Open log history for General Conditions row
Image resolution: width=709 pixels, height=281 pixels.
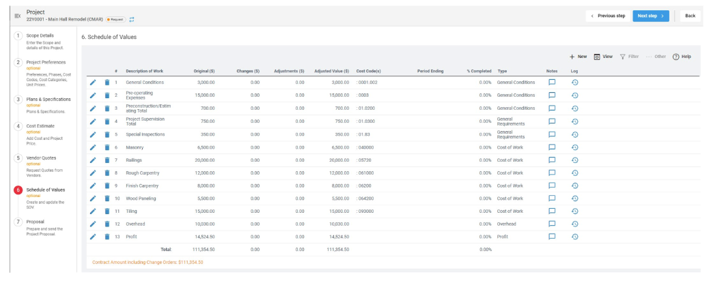574,83
